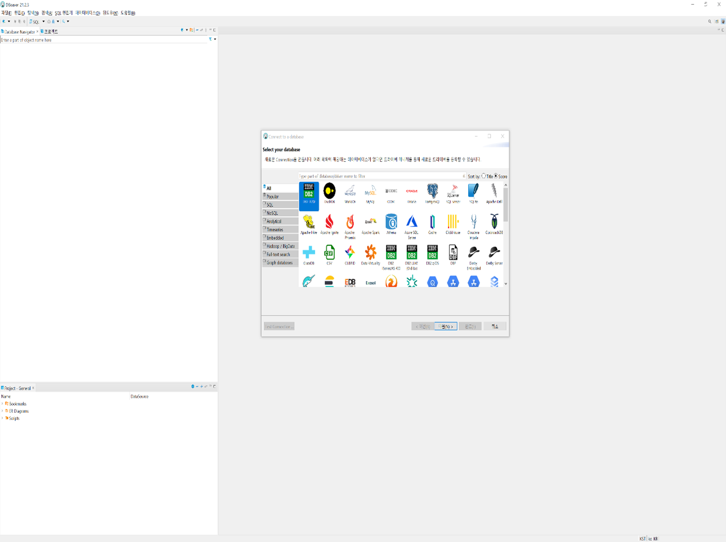Click Next button in connection wizard
The height and width of the screenshot is (542, 726).
click(445, 326)
